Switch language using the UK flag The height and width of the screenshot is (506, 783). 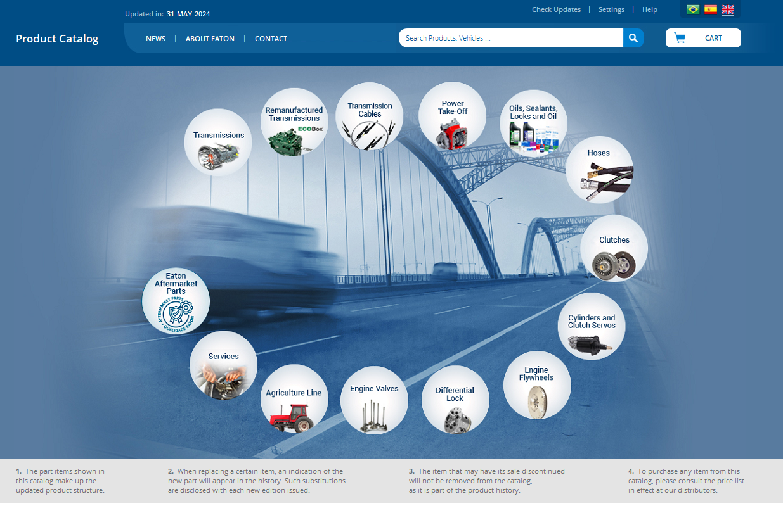coord(728,9)
